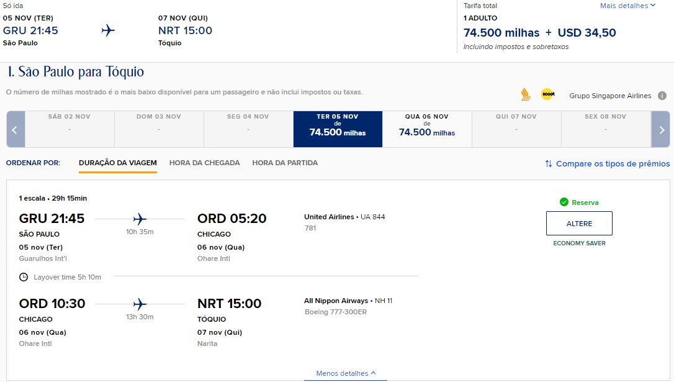This screenshot has height=382, width=674.
Task: Click the ALTERE button
Action: pyautogui.click(x=579, y=223)
